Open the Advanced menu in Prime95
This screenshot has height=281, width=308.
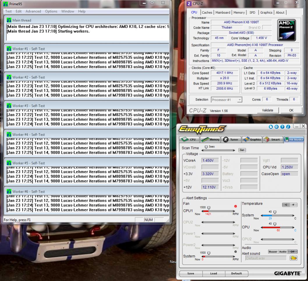(x=33, y=11)
